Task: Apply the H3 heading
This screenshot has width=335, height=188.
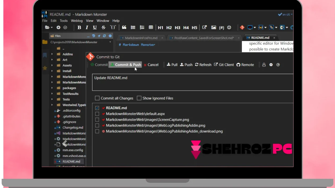Action: tap(177, 27)
